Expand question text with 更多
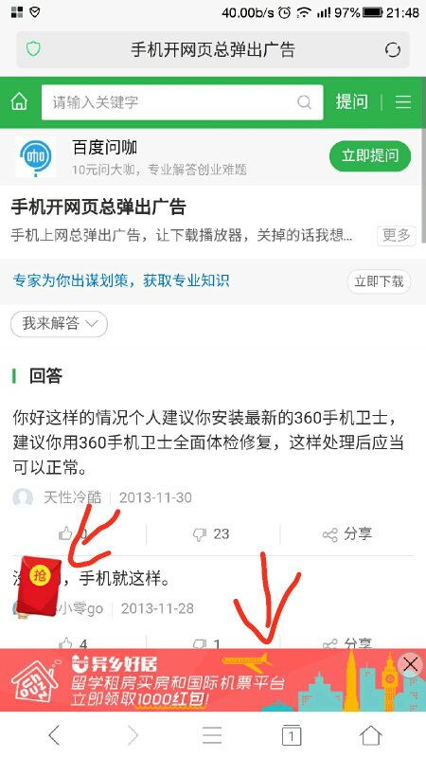Viewport: 426px width, 758px height. coord(396,235)
